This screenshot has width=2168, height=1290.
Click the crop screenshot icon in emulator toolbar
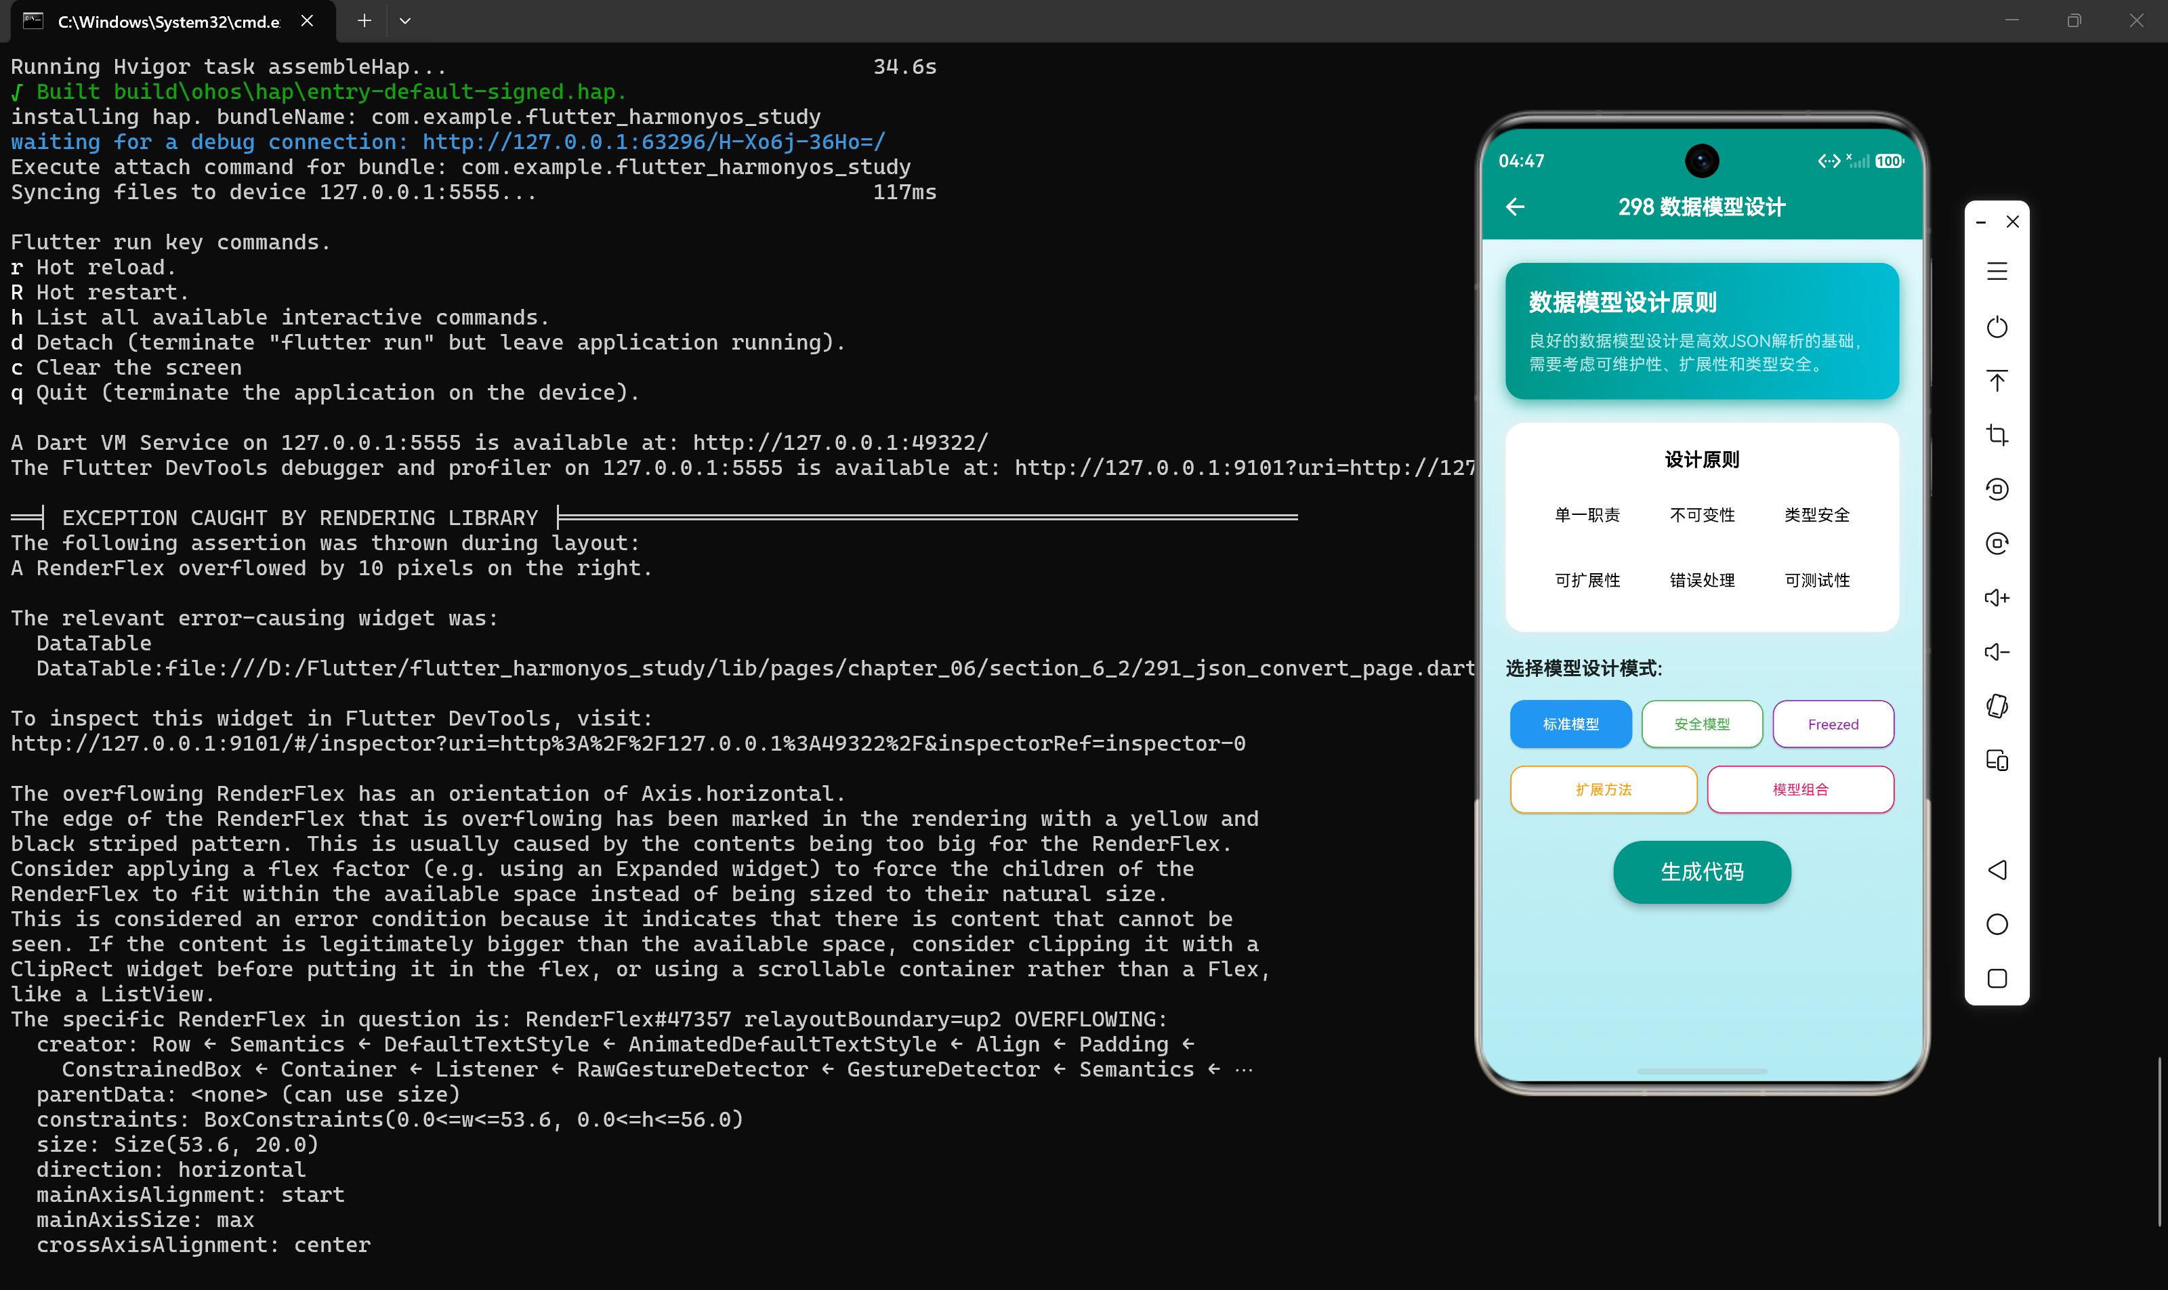[x=1997, y=435]
